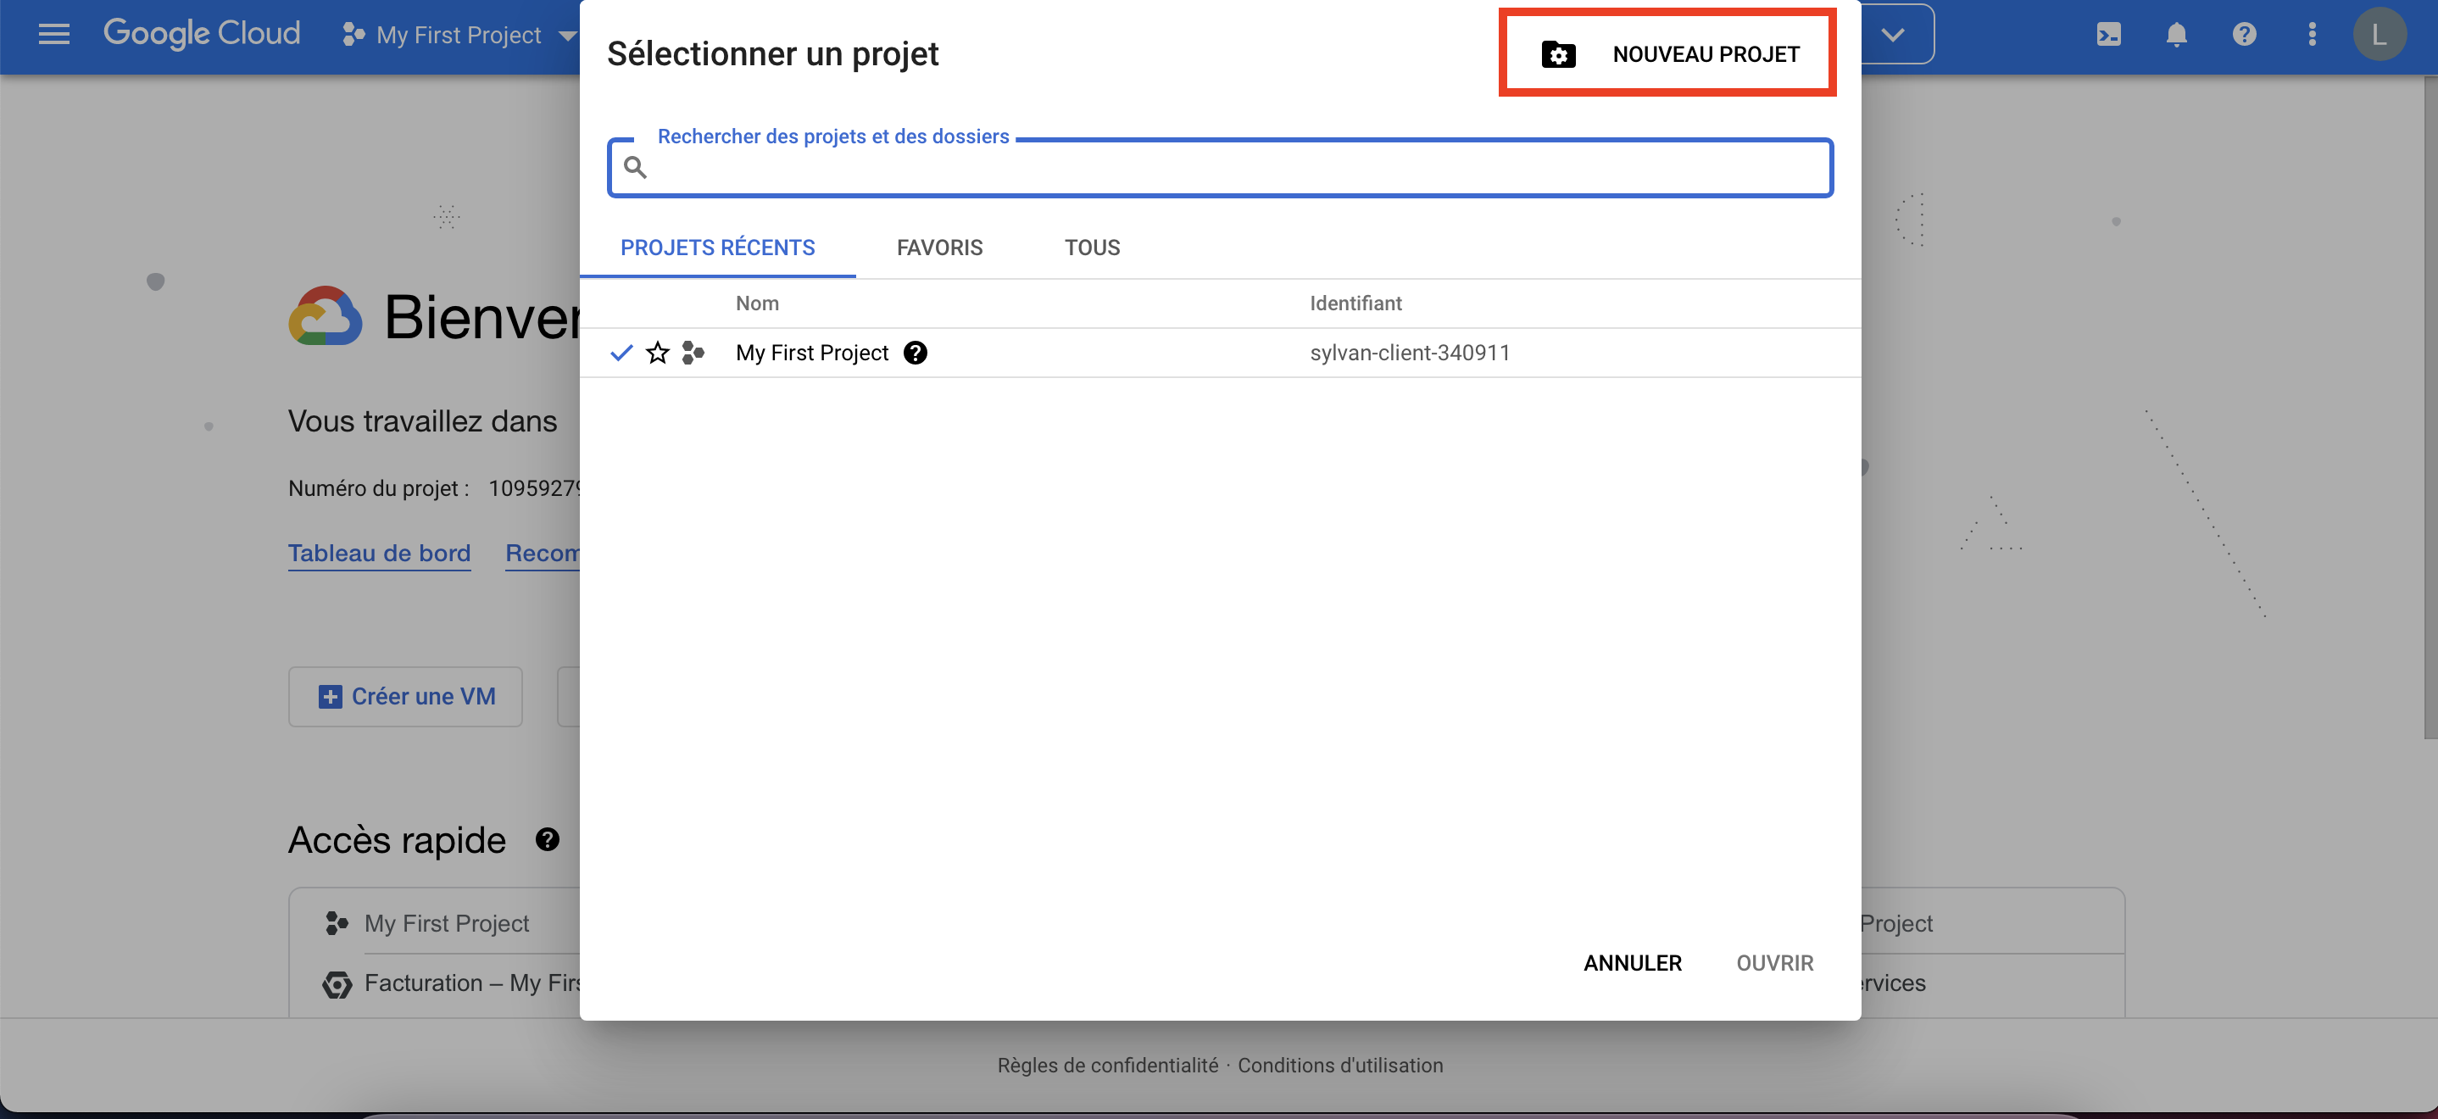Click the Facturation hexagon icon

click(337, 984)
